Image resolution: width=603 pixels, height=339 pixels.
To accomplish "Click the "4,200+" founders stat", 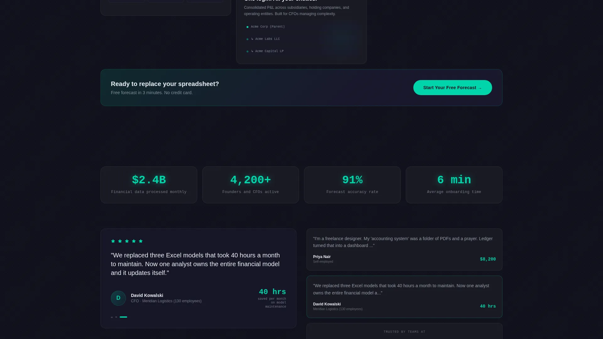I will [251, 180].
